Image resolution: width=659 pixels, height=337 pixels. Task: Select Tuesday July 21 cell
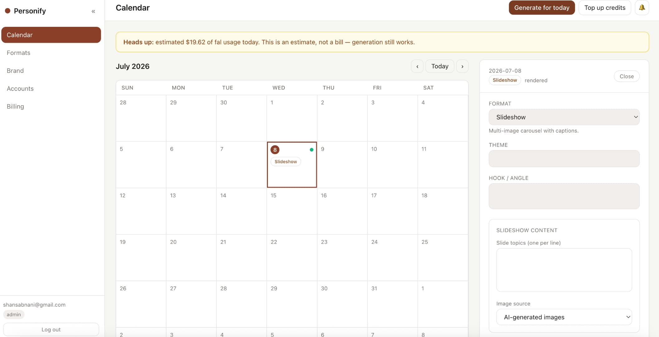(241, 258)
